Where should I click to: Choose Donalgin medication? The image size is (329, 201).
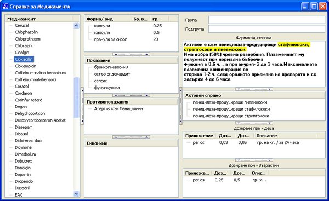tap(22, 168)
